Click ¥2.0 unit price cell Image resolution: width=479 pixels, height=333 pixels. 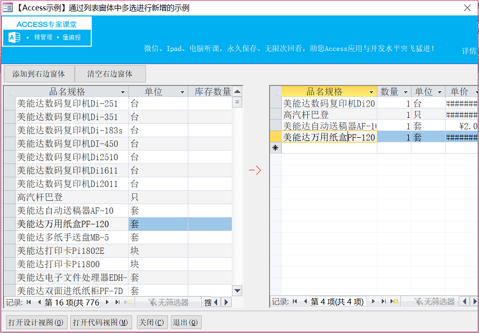(462, 126)
